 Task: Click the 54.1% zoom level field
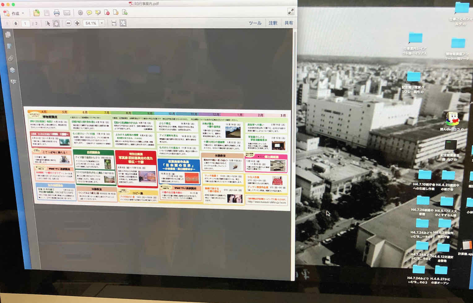click(x=91, y=23)
